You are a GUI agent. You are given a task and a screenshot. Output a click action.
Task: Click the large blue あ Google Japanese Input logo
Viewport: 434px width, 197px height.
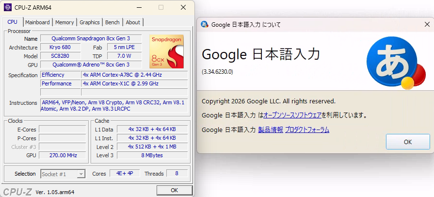396,63
